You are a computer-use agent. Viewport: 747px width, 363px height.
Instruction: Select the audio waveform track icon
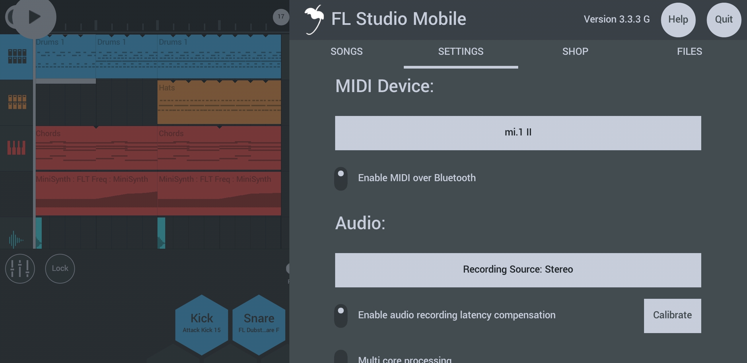[16, 239]
